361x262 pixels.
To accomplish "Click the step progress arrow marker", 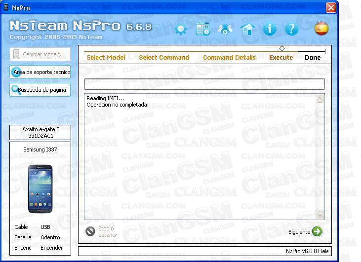I will click(x=282, y=49).
